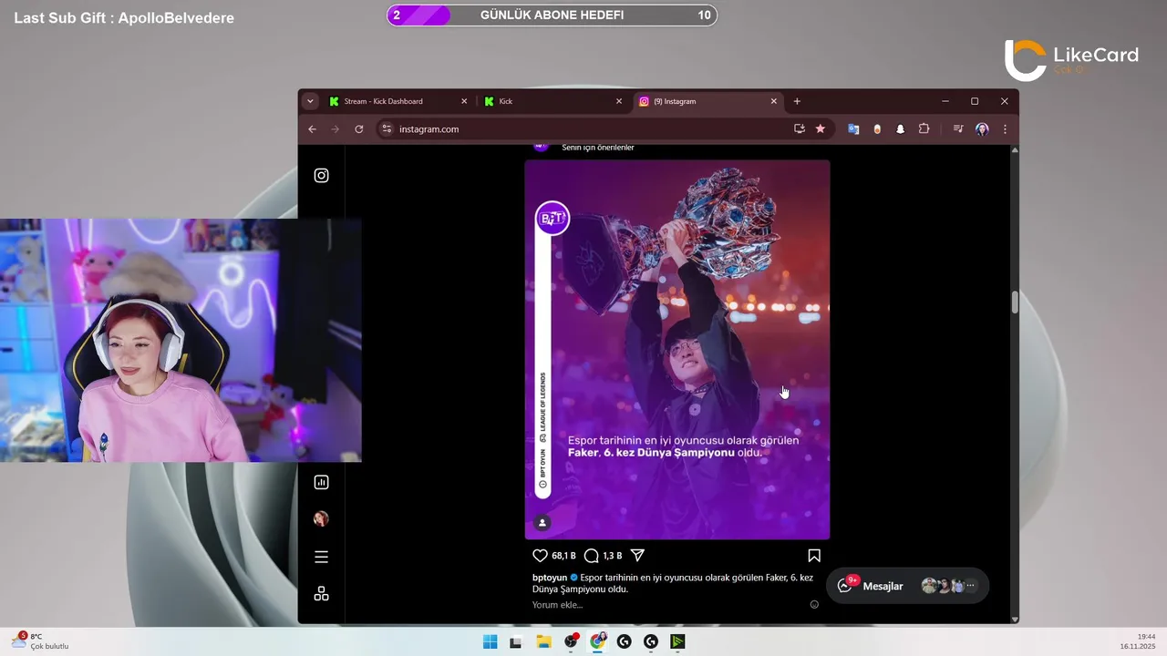The height and width of the screenshot is (656, 1167).
Task: Open File Explorer from the taskbar
Action: [543, 641]
